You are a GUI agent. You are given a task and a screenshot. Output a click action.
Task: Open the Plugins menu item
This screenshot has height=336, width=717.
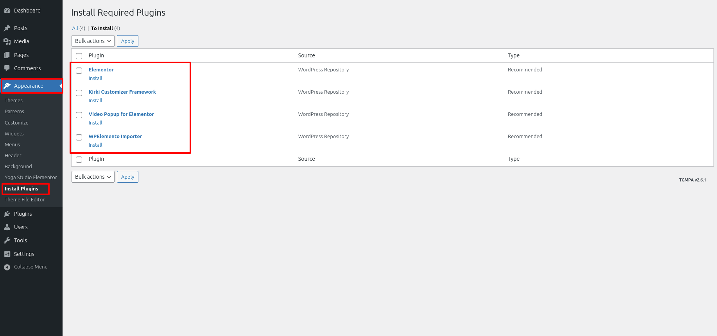point(31,214)
